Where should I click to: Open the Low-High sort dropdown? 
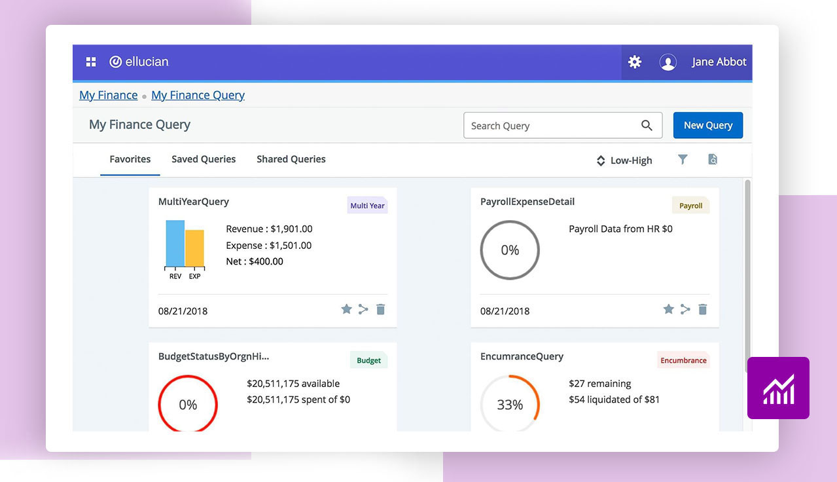pos(624,160)
